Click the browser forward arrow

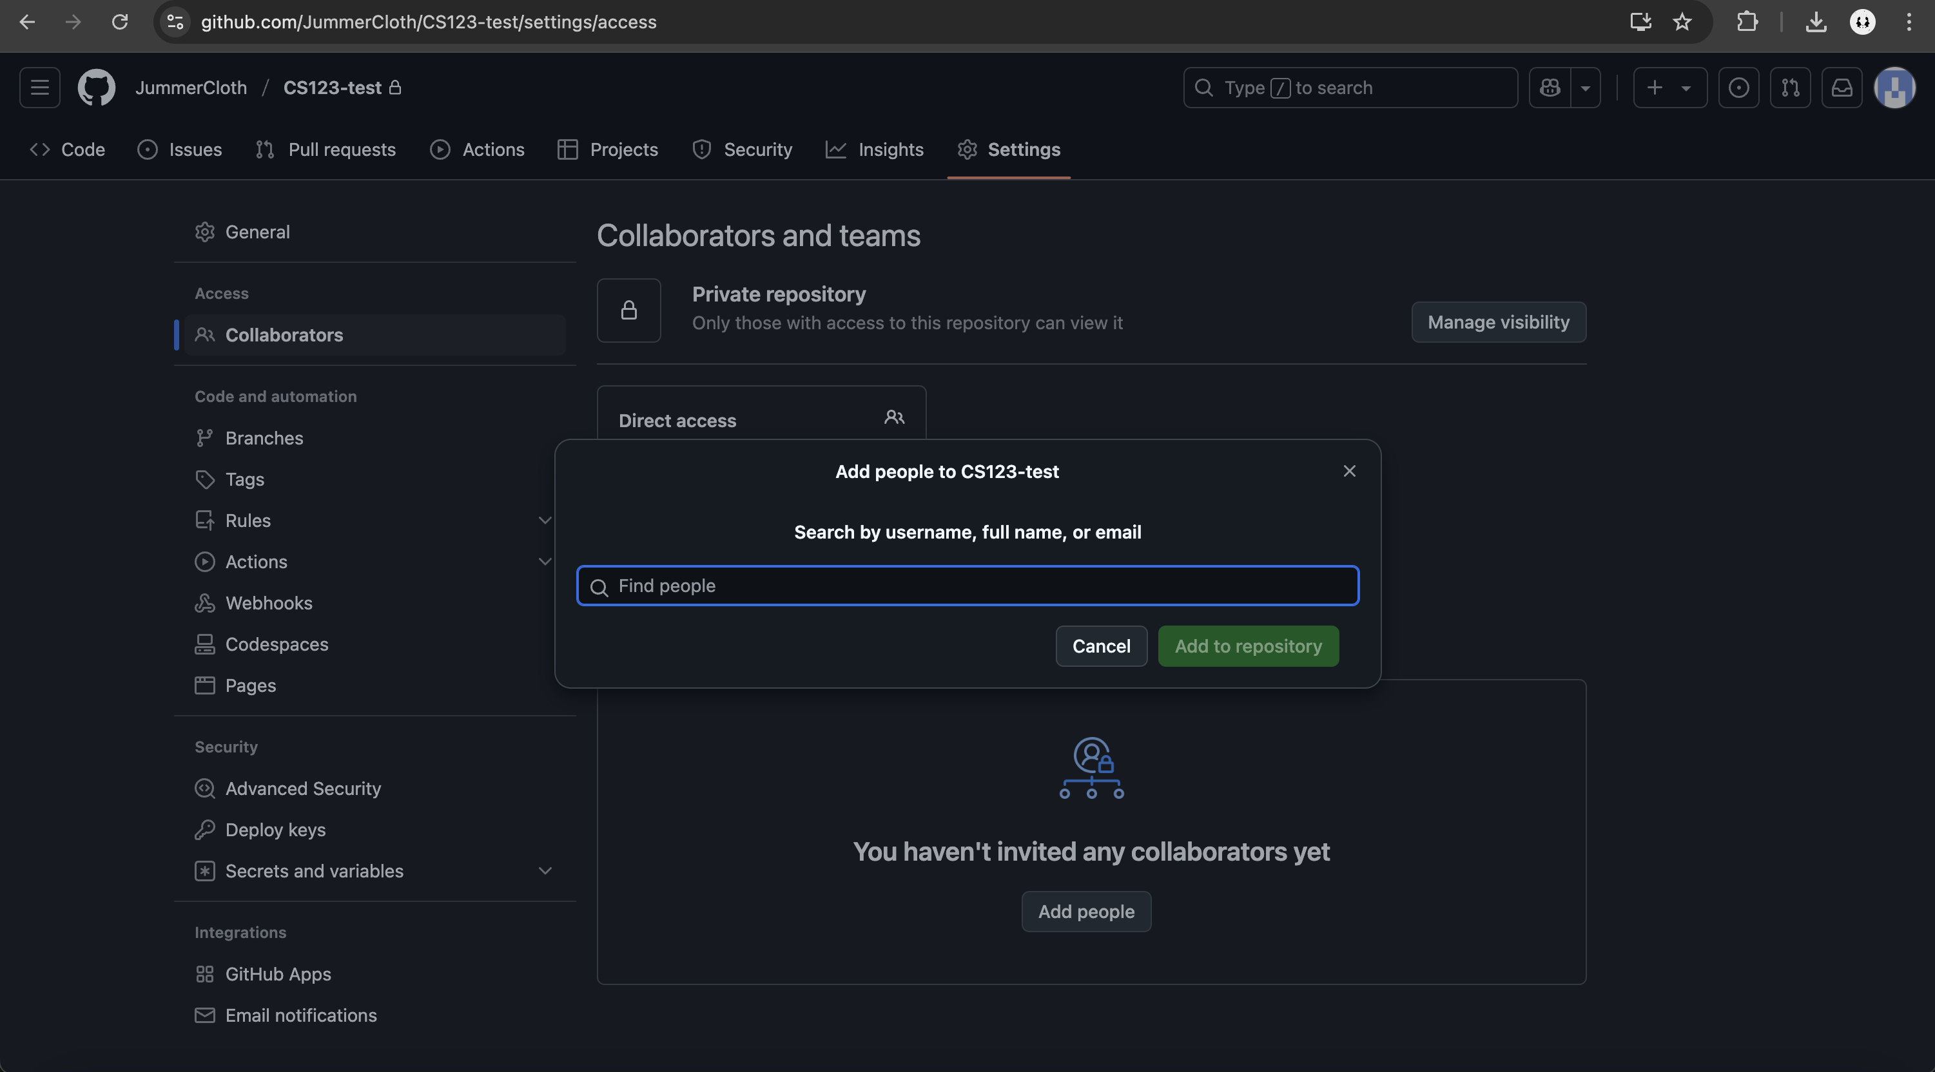pyautogui.click(x=73, y=22)
